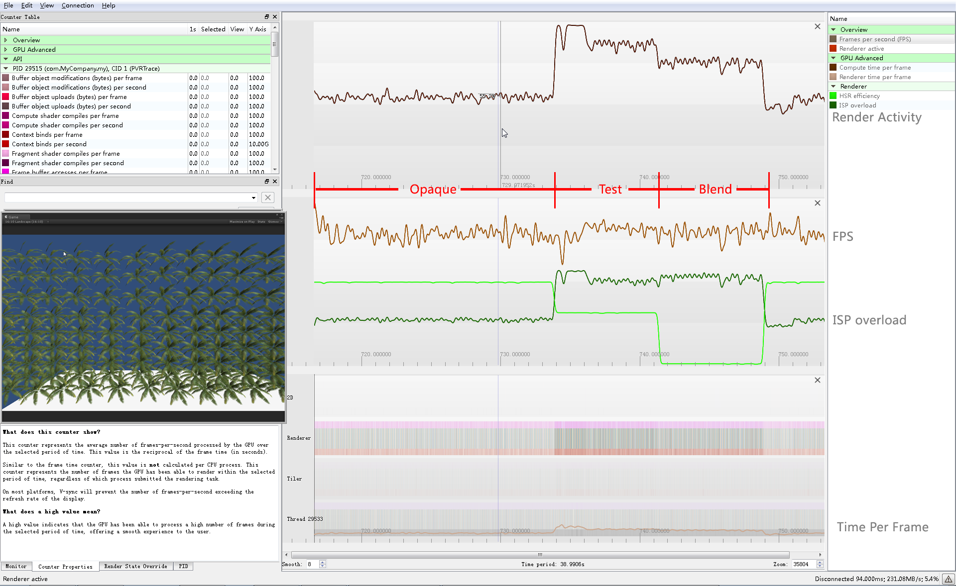956x586 pixels.
Task: Clear the Find search field
Action: point(268,197)
